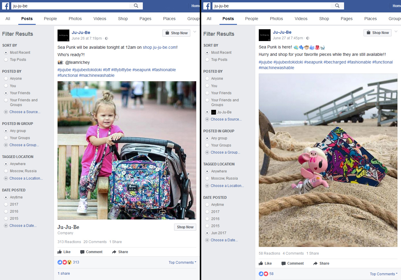This screenshot has height=280, width=401.
Task: Expand Choose a Group in the right window
Action: pos(222,152)
